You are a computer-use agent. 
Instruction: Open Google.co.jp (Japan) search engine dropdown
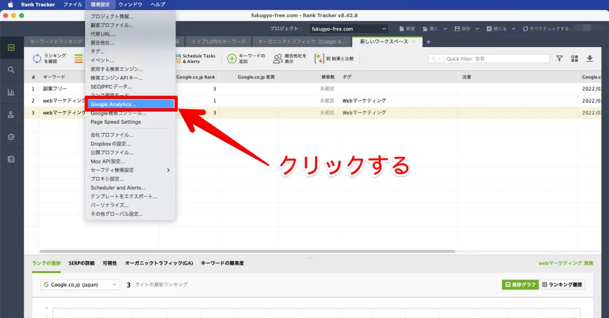click(x=80, y=285)
